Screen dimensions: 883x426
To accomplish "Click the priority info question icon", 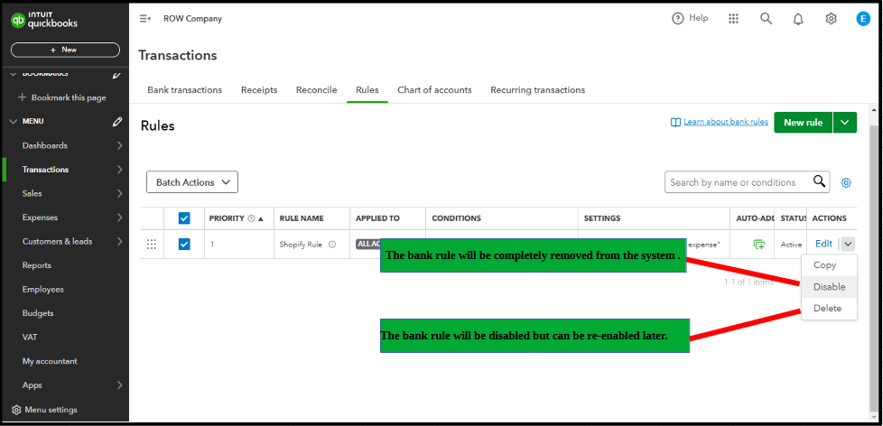I will click(x=251, y=218).
